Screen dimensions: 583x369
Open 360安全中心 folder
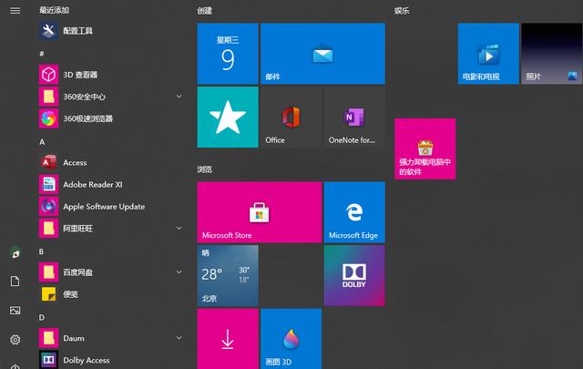[111, 97]
